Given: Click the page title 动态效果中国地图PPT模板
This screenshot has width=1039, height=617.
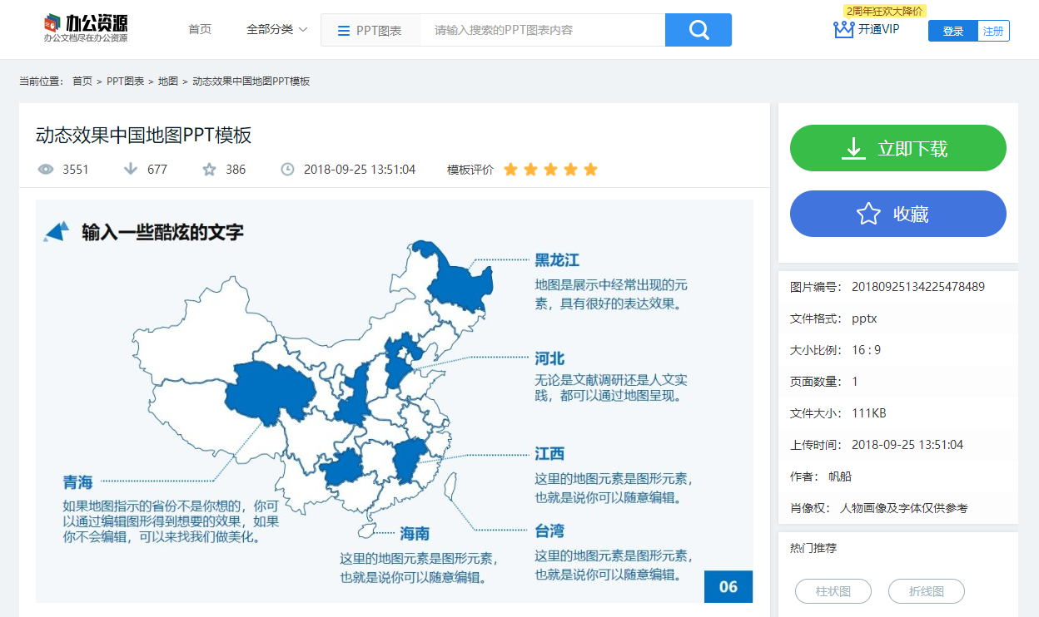Looking at the screenshot, I should tap(144, 135).
